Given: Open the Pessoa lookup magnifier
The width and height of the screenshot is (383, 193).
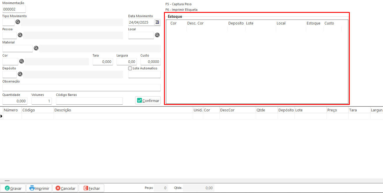Looking at the screenshot, I should pyautogui.click(x=20, y=35).
